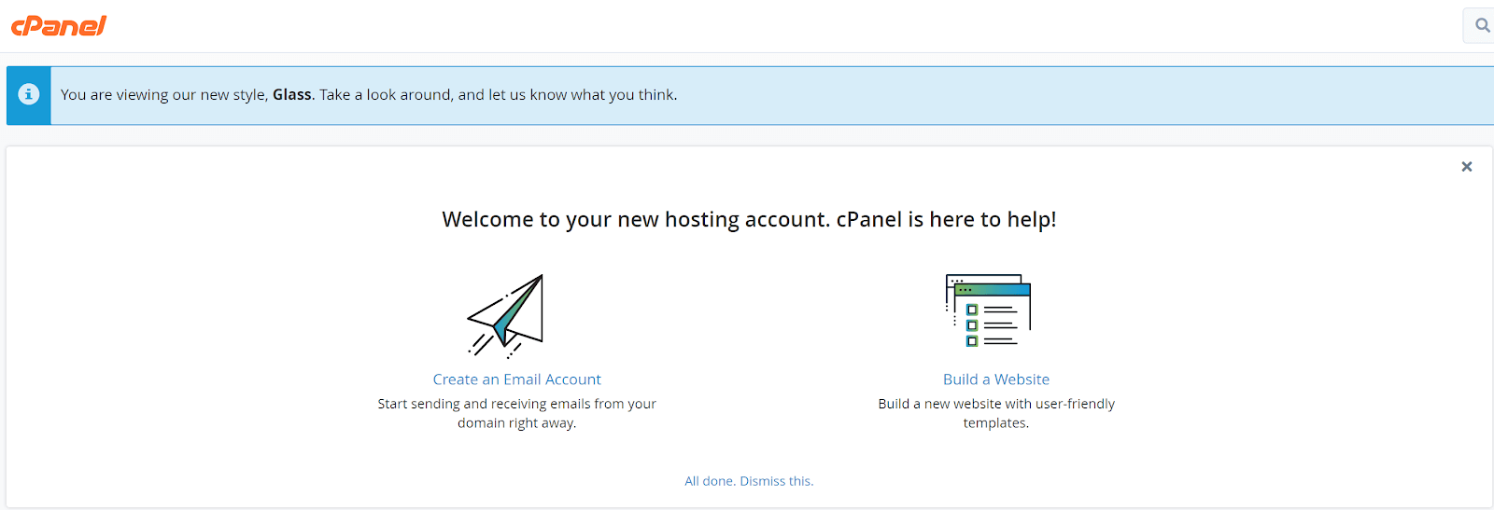Screen dimensions: 1494x510
Task: Click the paper plane email icon
Action: [x=505, y=316]
